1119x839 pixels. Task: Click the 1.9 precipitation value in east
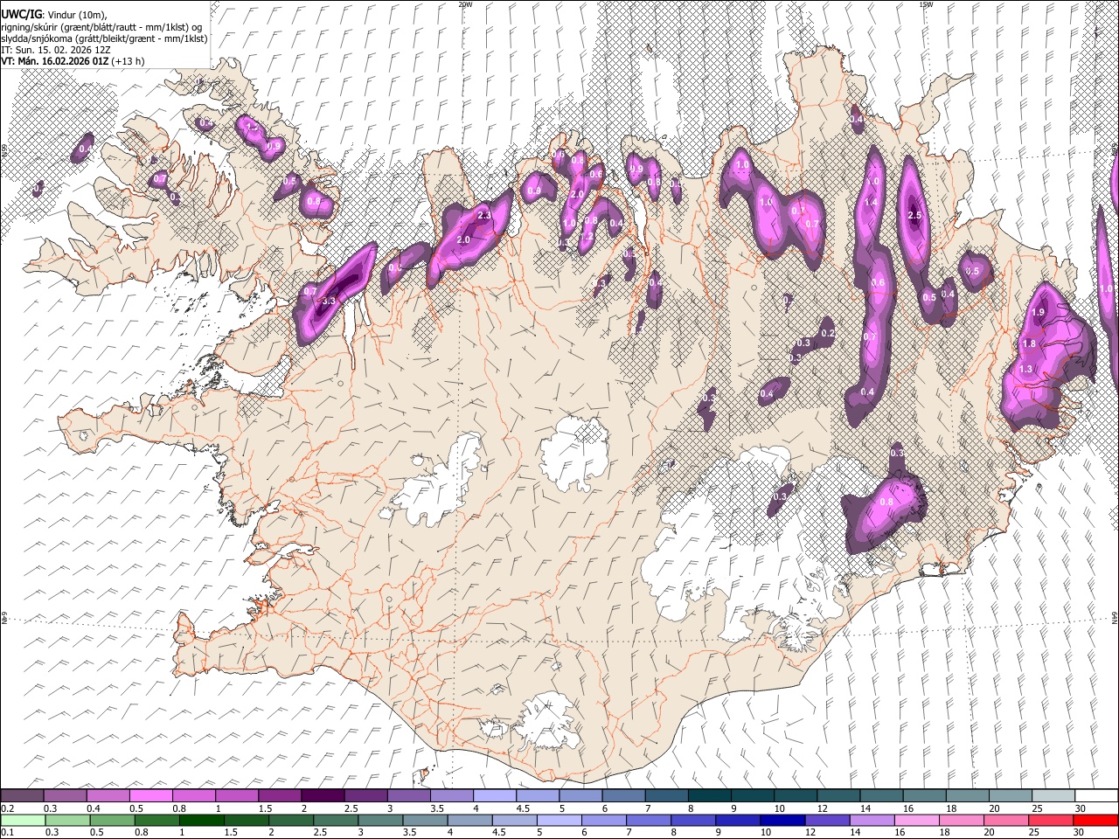[x=1039, y=313]
